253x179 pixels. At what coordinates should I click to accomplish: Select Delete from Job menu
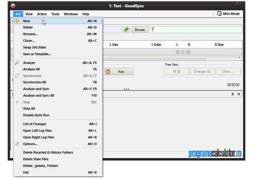click(58, 27)
